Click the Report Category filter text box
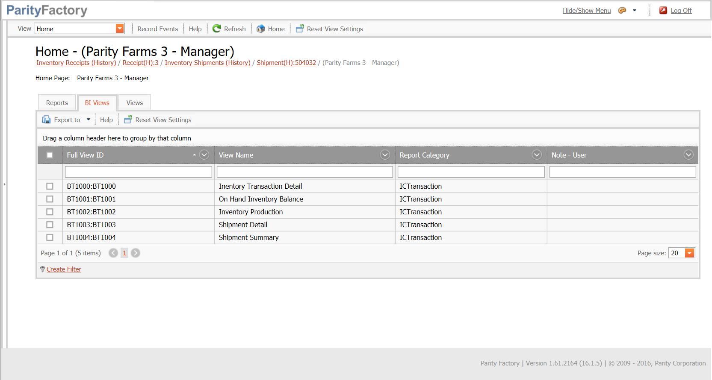This screenshot has height=380, width=712. click(471, 172)
